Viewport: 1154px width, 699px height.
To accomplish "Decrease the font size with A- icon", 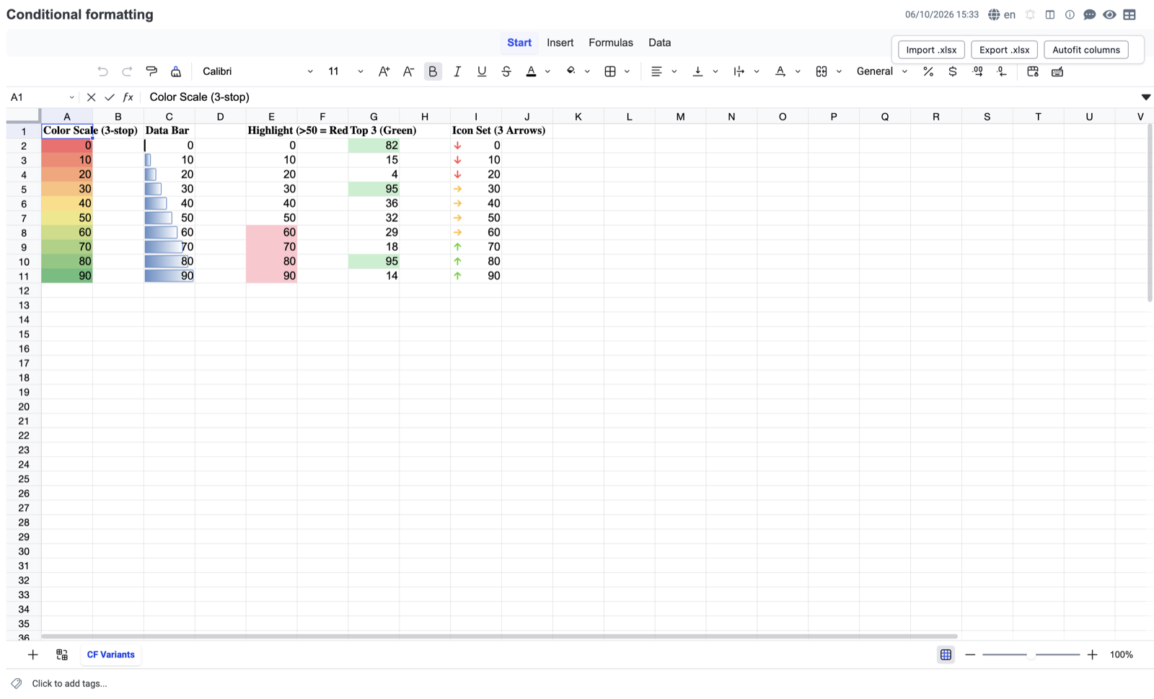I will click(408, 71).
